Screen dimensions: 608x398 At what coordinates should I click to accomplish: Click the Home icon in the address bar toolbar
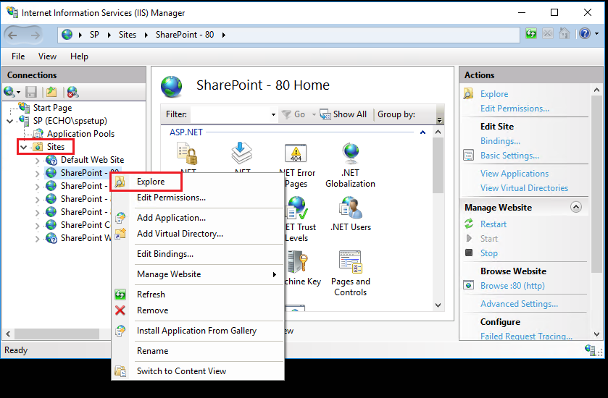(565, 34)
